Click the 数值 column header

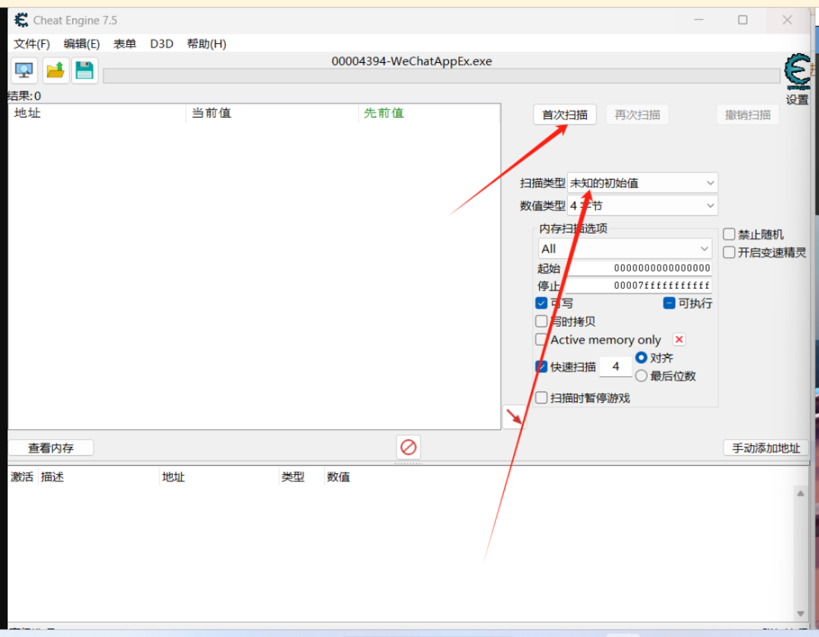coord(338,477)
